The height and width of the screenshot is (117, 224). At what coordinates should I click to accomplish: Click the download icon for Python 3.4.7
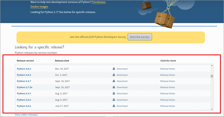(x=114, y=93)
